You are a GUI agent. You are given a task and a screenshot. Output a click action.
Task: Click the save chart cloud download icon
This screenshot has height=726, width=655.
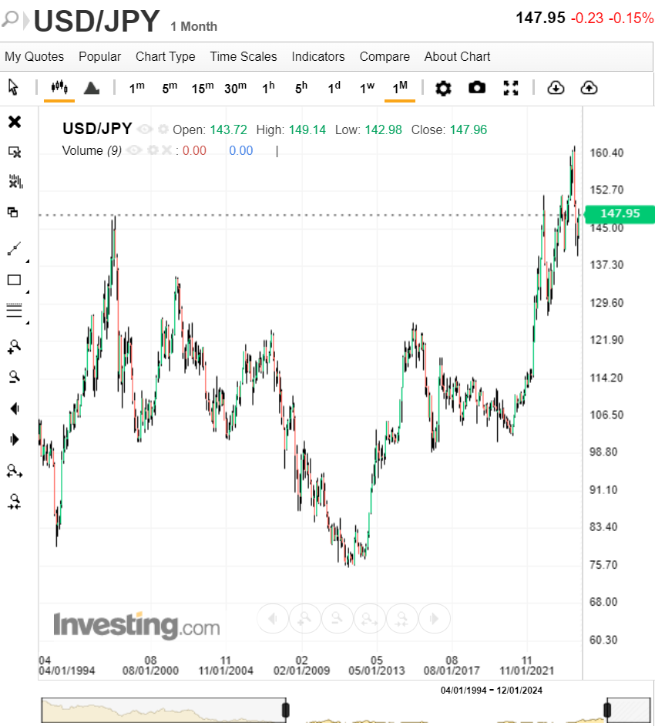pos(556,88)
